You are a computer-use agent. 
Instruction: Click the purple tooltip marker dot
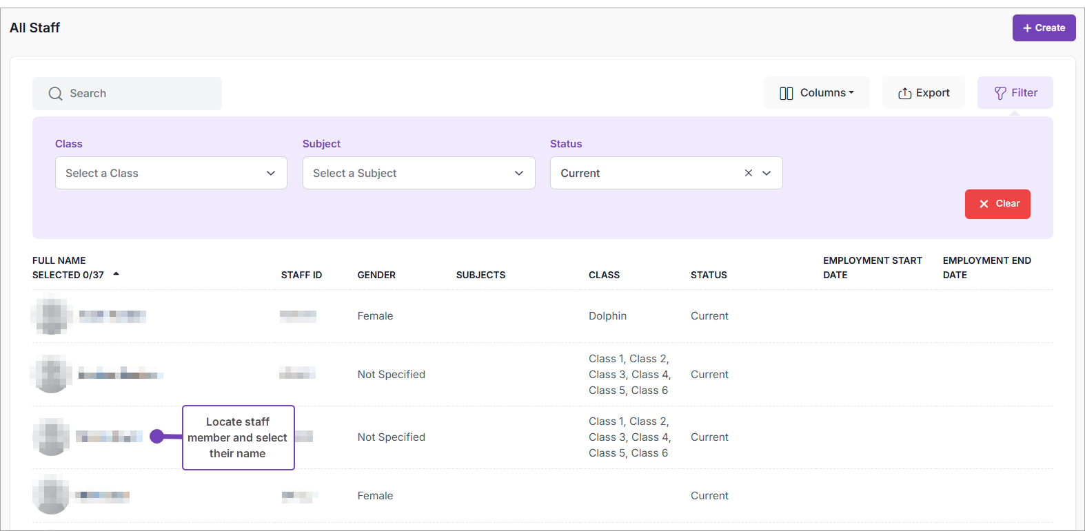(157, 437)
